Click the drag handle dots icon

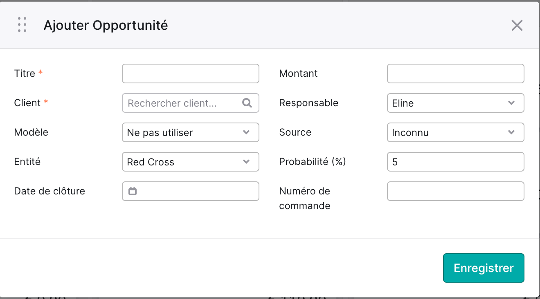22,25
